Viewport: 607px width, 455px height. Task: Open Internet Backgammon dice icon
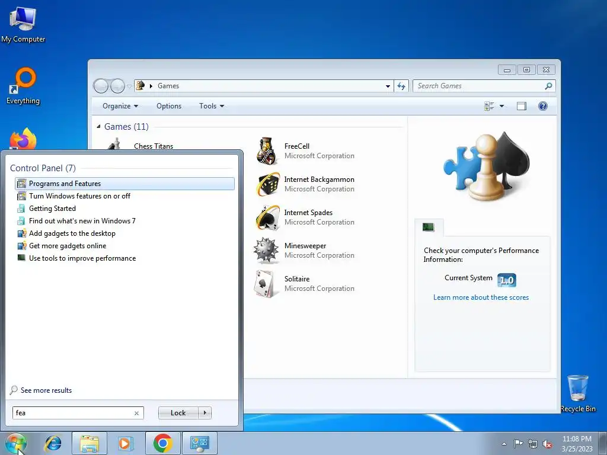[267, 184]
